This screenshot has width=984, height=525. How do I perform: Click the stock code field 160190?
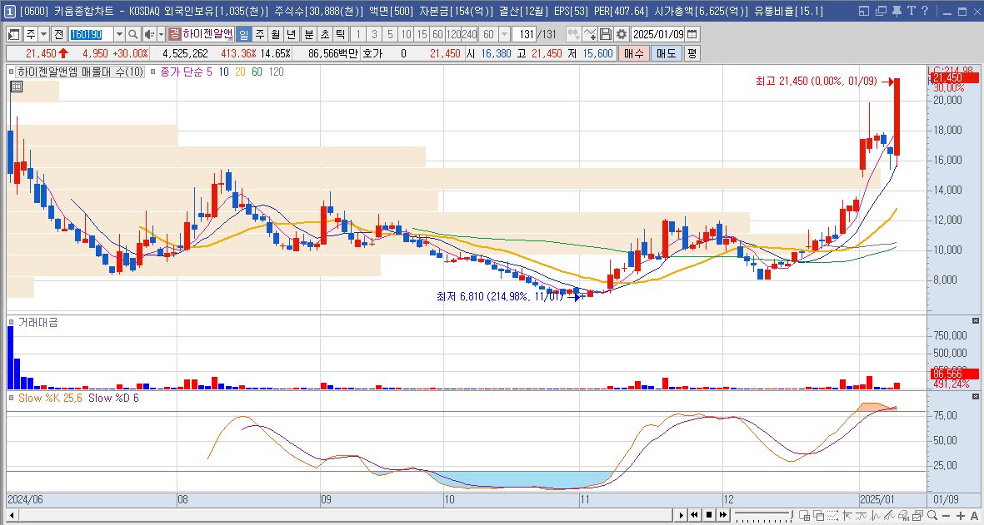point(91,34)
